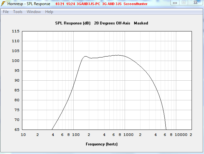Open the Tools menu
The width and height of the screenshot is (204, 154).
click(x=18, y=12)
